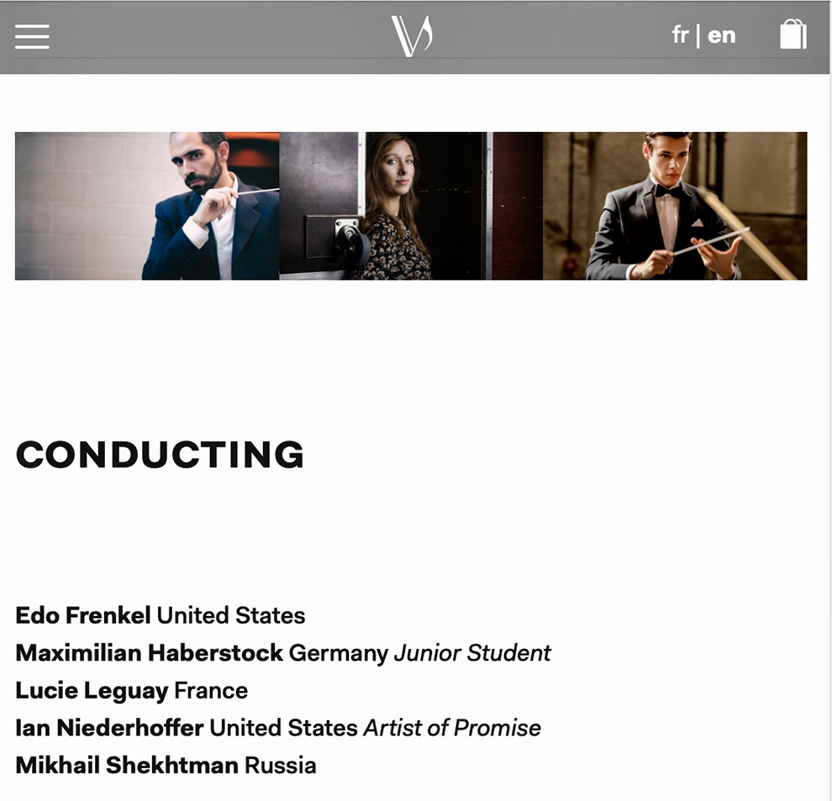832x801 pixels.
Task: Open the hamburger navigation menu
Action: click(x=32, y=36)
